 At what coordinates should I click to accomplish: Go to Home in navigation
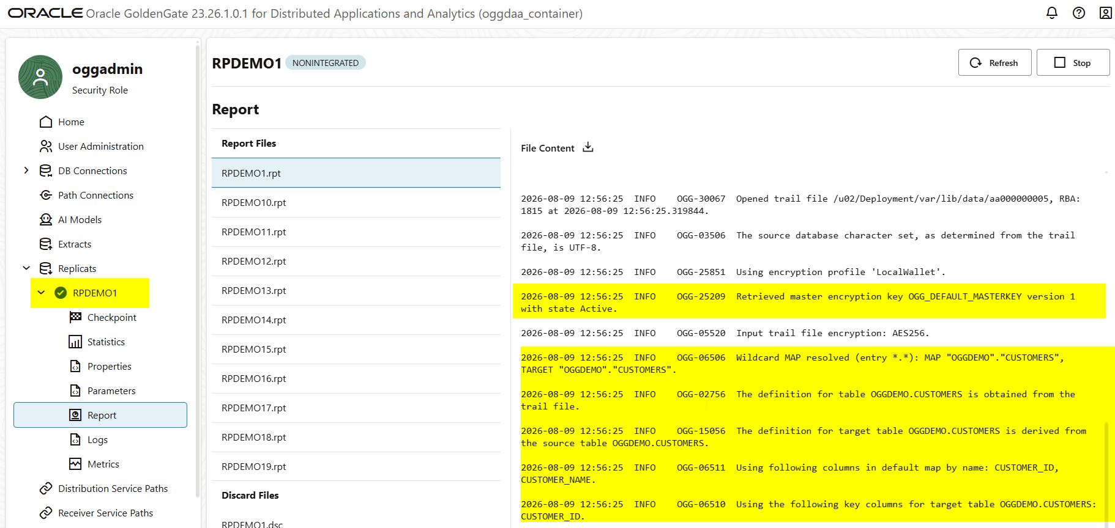(71, 122)
